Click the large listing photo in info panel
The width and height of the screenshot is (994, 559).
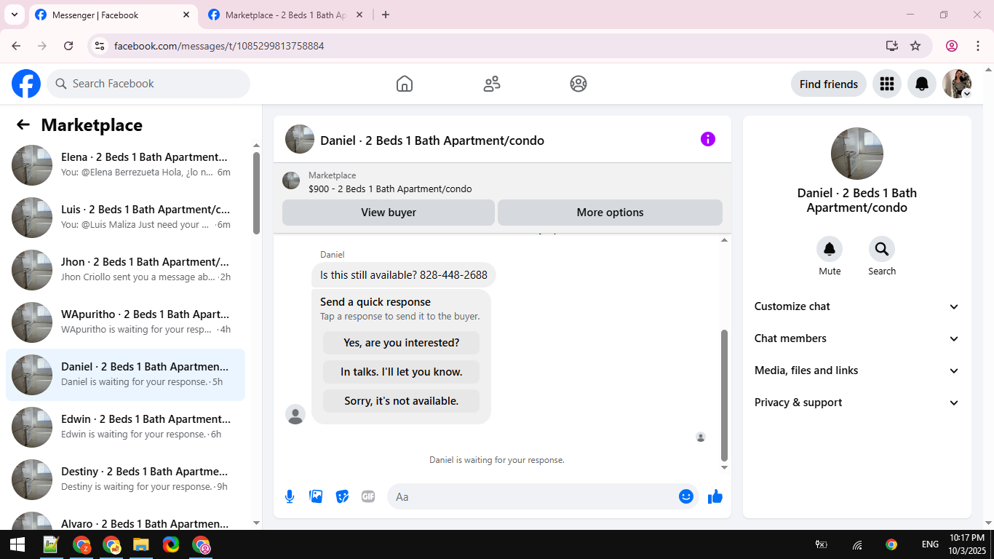click(857, 154)
